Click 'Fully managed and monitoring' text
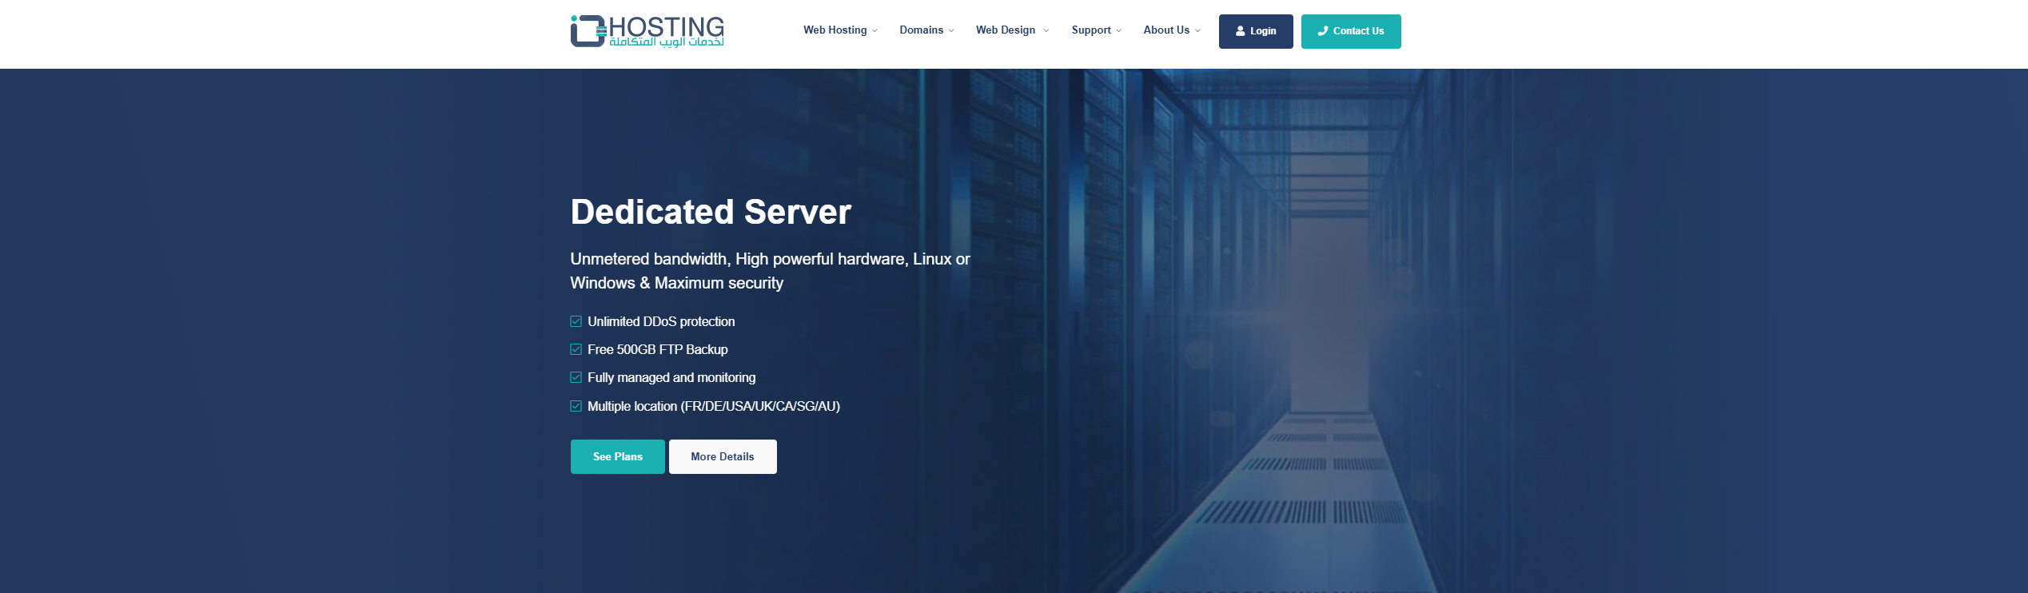Screen dimensions: 2028x593 pos(671,377)
